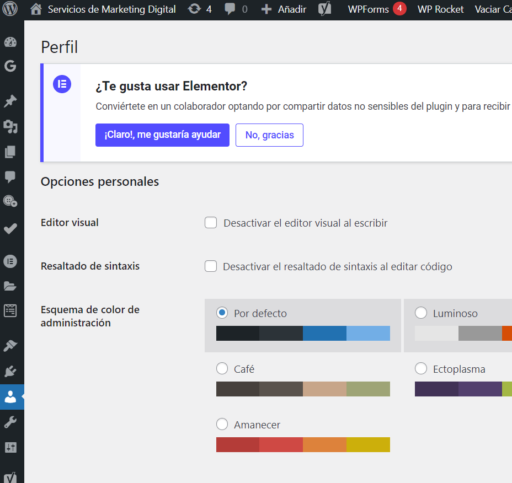Open the comments bubble in admin bar
This screenshot has width=512, height=483.
(230, 9)
